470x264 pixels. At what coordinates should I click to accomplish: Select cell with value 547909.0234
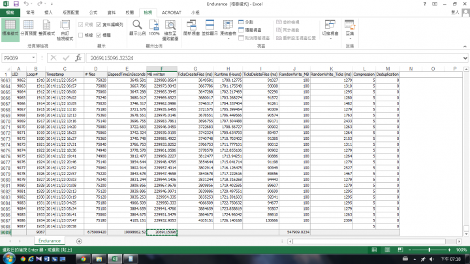coord(294,232)
